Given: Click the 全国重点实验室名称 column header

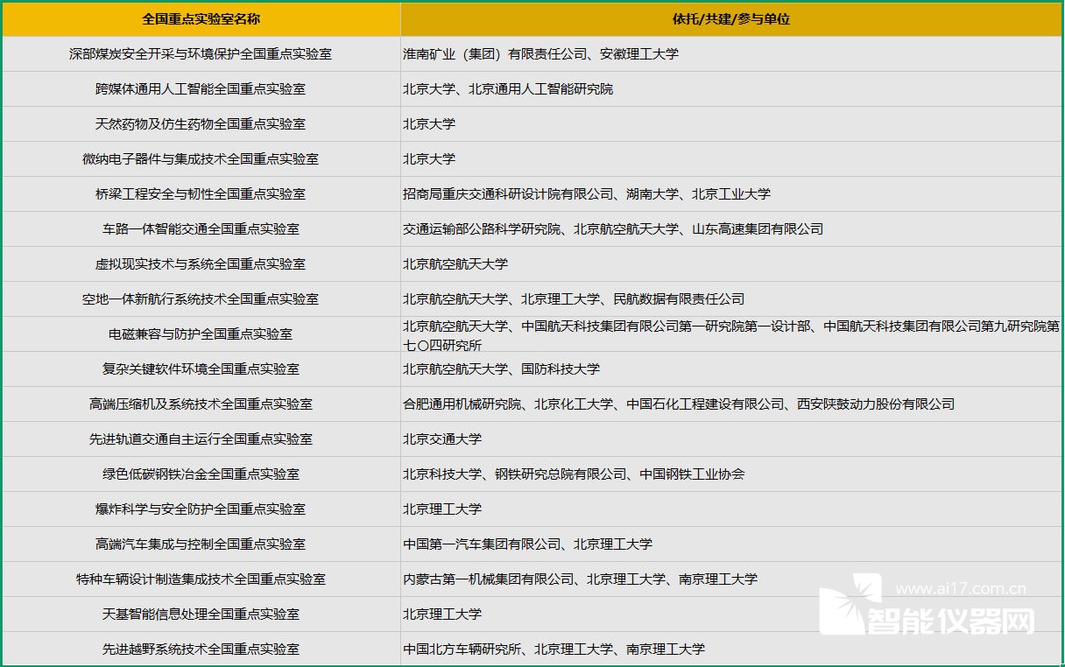Looking at the screenshot, I should tap(201, 18).
